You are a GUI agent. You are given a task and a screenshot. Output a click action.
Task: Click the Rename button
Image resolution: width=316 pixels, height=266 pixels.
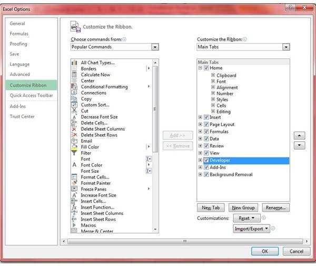coord(275,208)
